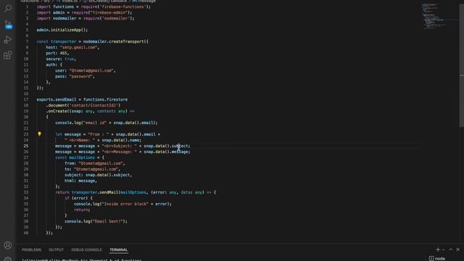Screen dimensions: 464x261
Task: Click 'subject: snap.data().subject' on line 30
Action: (x=97, y=175)
